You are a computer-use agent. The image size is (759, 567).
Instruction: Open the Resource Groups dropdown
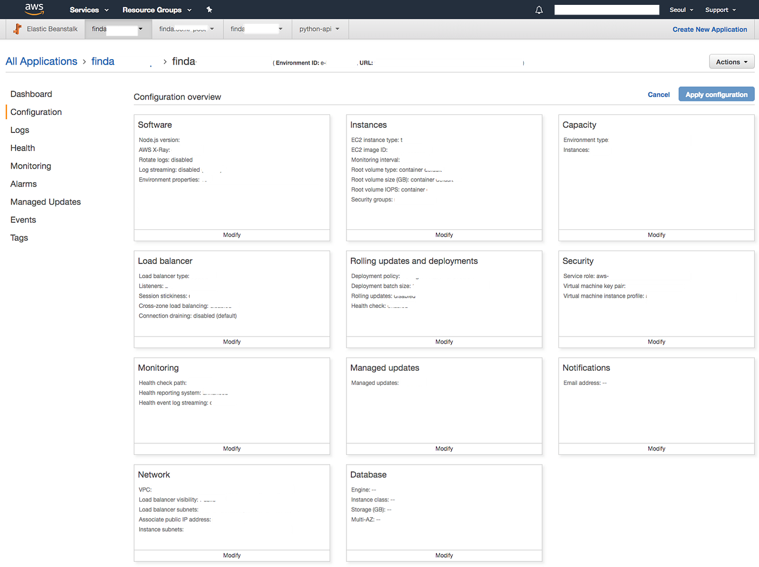pyautogui.click(x=157, y=10)
